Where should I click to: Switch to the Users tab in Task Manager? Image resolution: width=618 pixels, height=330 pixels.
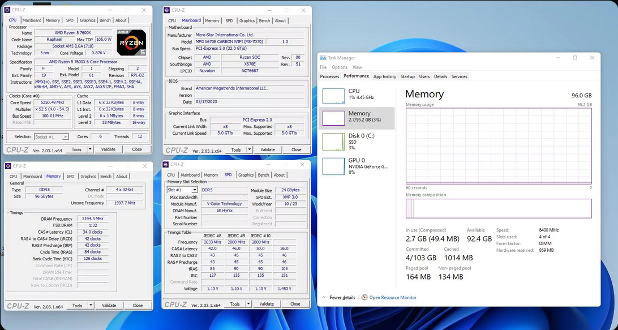(x=424, y=76)
